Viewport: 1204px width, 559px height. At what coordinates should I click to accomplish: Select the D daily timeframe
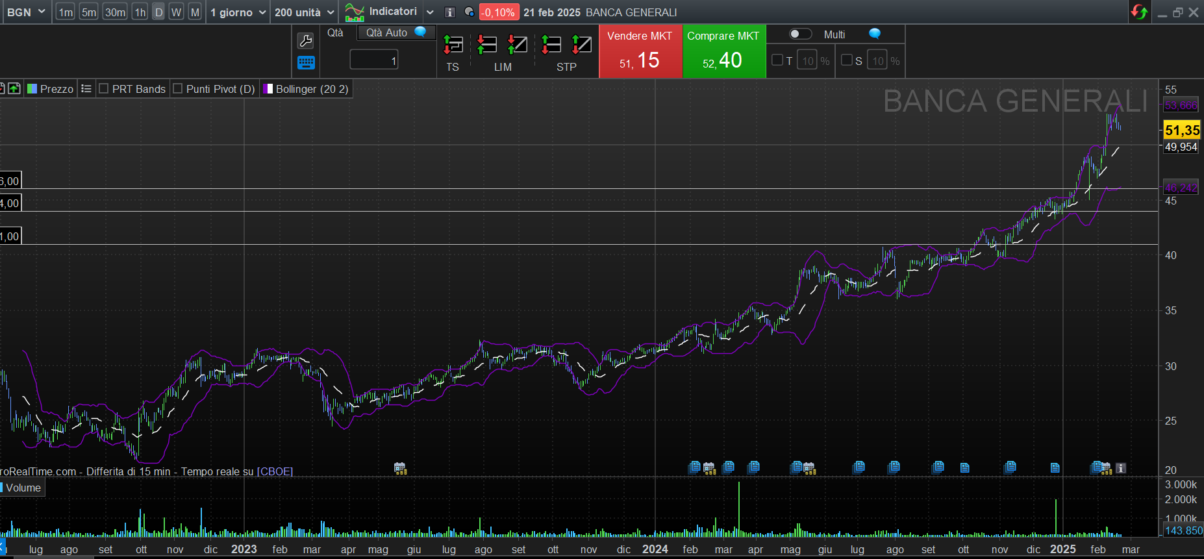tap(158, 12)
